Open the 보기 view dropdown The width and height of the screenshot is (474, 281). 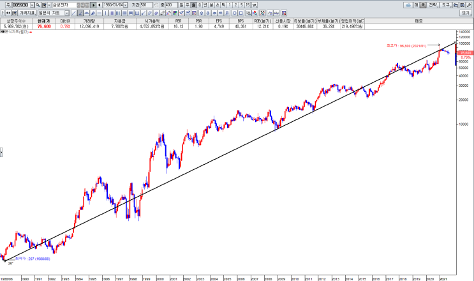[x=466, y=13]
